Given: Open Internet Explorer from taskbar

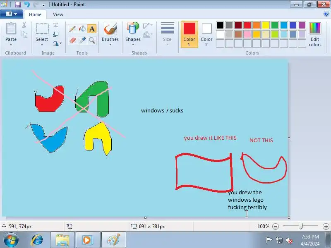Looking at the screenshot, I should [x=37, y=240].
